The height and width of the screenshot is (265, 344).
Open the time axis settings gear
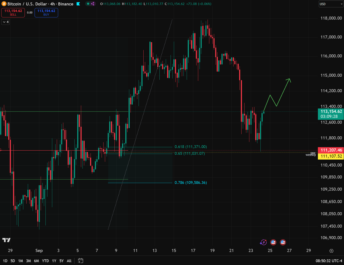(331, 251)
